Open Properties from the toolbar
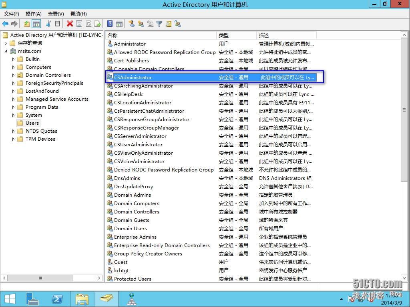Viewport: 410px width, 307px height. 79,24
